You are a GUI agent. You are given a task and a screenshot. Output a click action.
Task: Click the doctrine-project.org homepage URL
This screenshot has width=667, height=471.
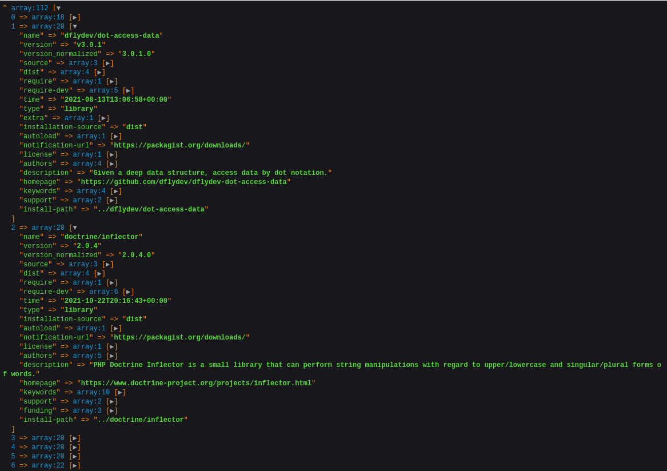tap(196, 384)
